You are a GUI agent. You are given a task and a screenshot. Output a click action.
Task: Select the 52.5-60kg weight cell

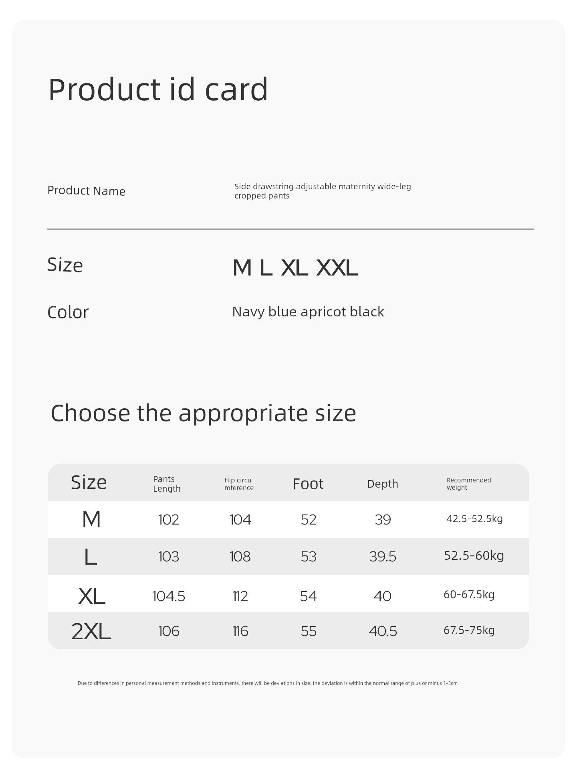[474, 556]
